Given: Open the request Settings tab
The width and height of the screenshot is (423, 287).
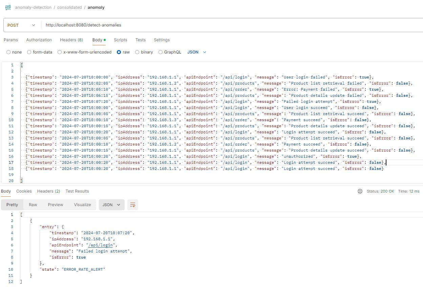Looking at the screenshot, I should (162, 40).
